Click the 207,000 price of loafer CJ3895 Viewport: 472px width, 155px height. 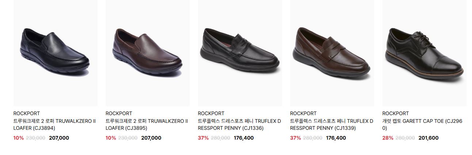pos(151,138)
